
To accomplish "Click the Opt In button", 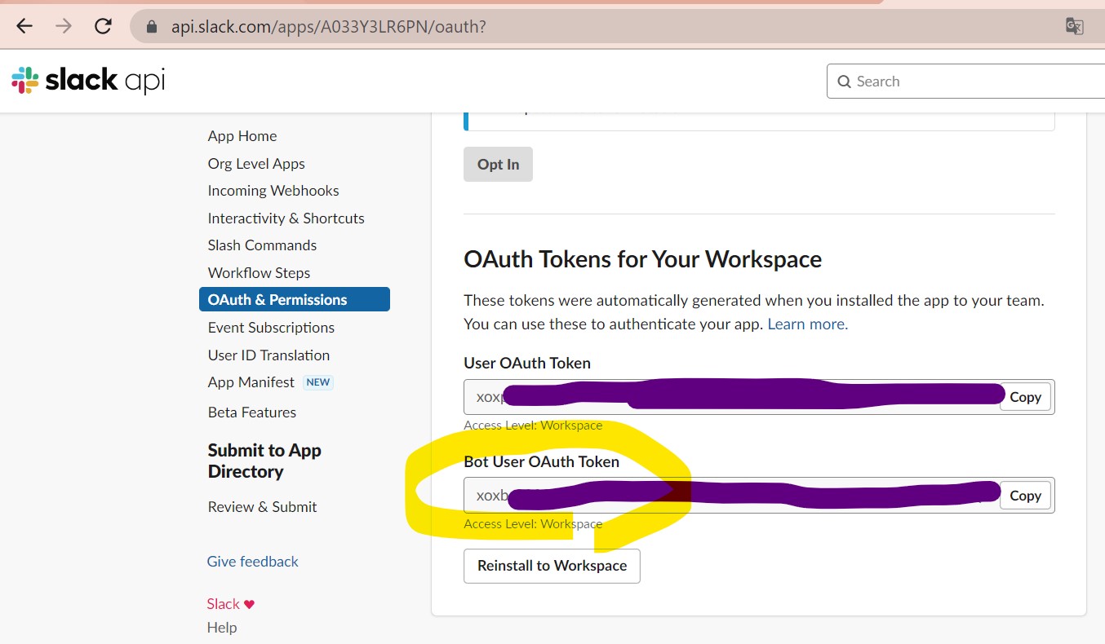I will (x=498, y=164).
